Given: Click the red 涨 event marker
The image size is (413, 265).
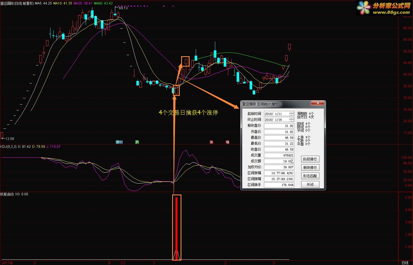Looking at the screenshot, I should (x=211, y=142).
